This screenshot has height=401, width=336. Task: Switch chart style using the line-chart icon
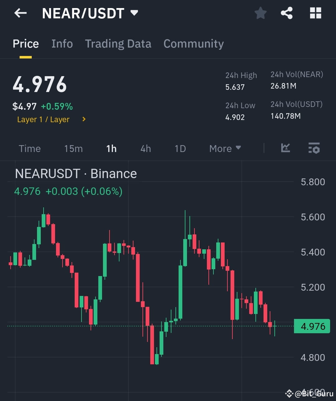[x=285, y=149]
